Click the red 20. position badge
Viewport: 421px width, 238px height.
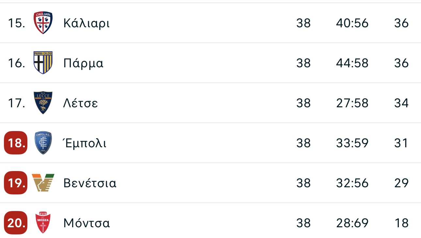click(16, 223)
